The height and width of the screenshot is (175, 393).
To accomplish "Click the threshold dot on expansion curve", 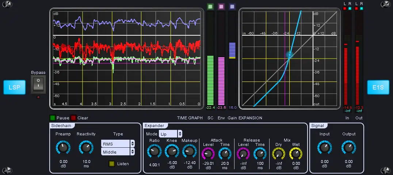I will 290,55.
